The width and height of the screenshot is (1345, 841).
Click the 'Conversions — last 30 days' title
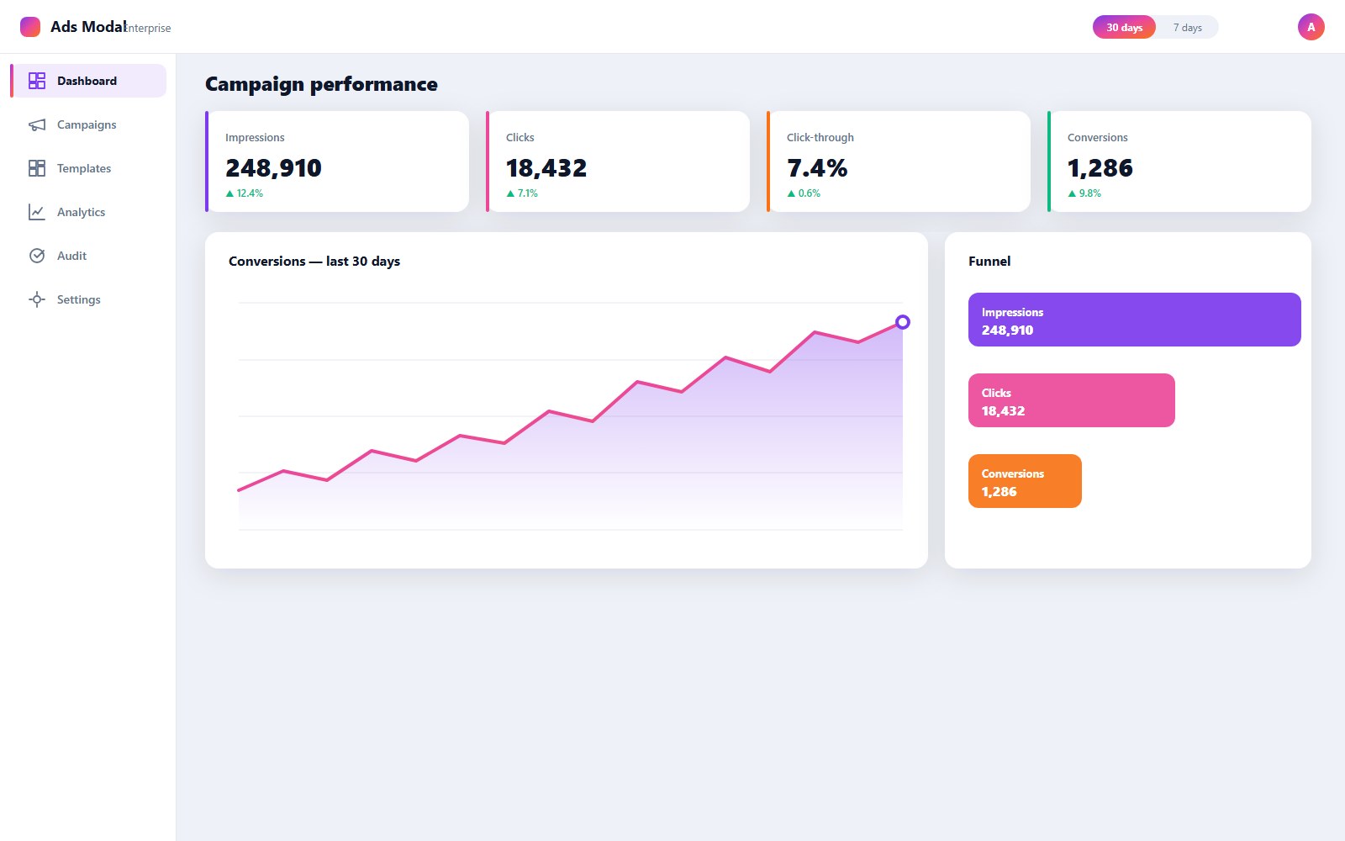[314, 262]
